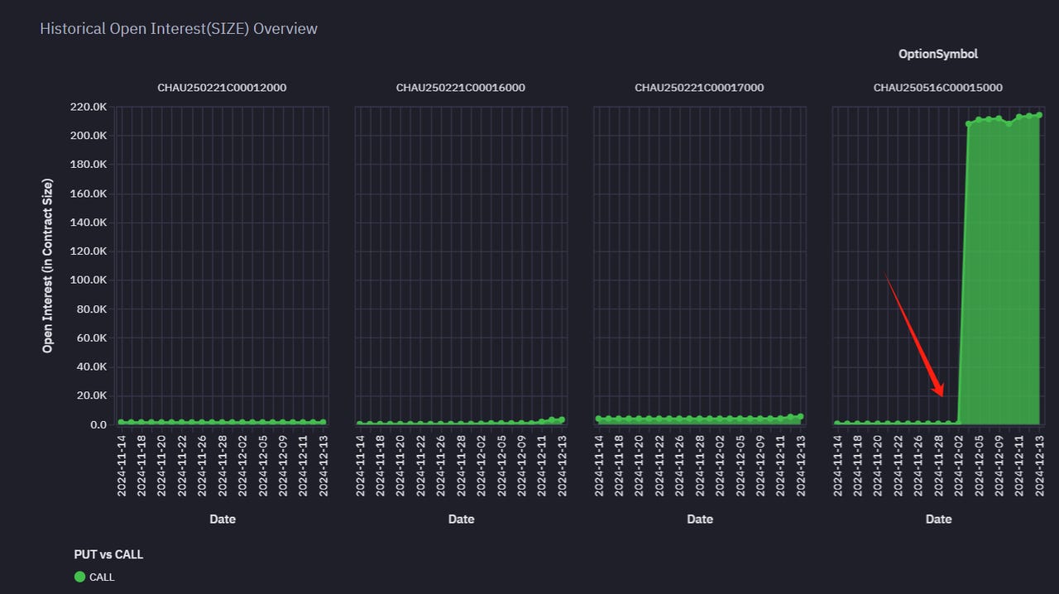Click 2024-11-26 date tick under CHAU250221C00017000 chart
The image size is (1059, 594).
tap(679, 465)
